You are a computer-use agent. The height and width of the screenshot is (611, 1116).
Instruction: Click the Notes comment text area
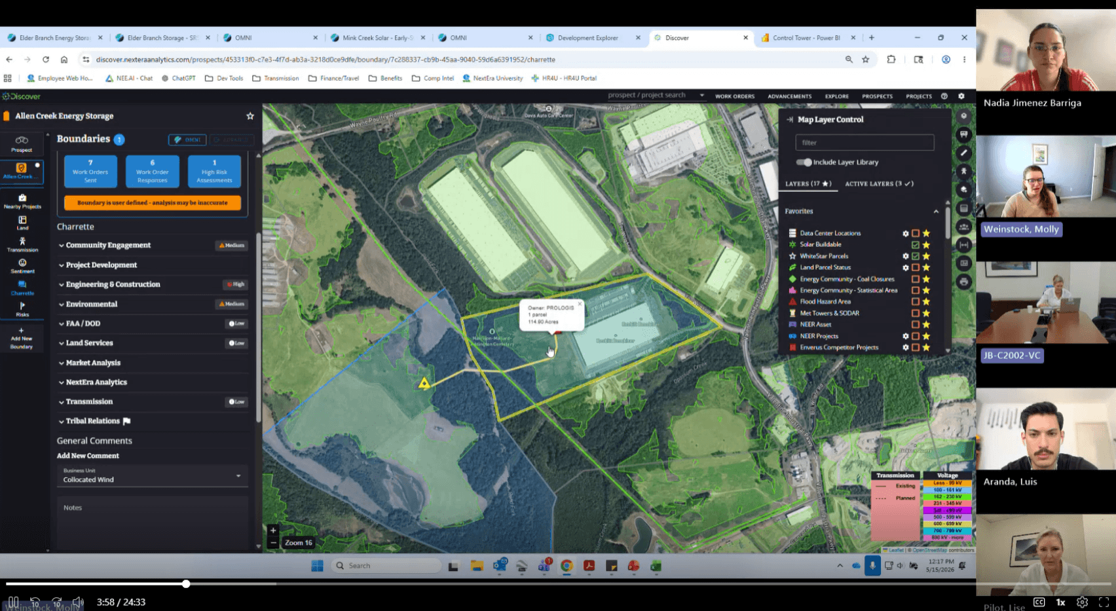tap(153, 523)
